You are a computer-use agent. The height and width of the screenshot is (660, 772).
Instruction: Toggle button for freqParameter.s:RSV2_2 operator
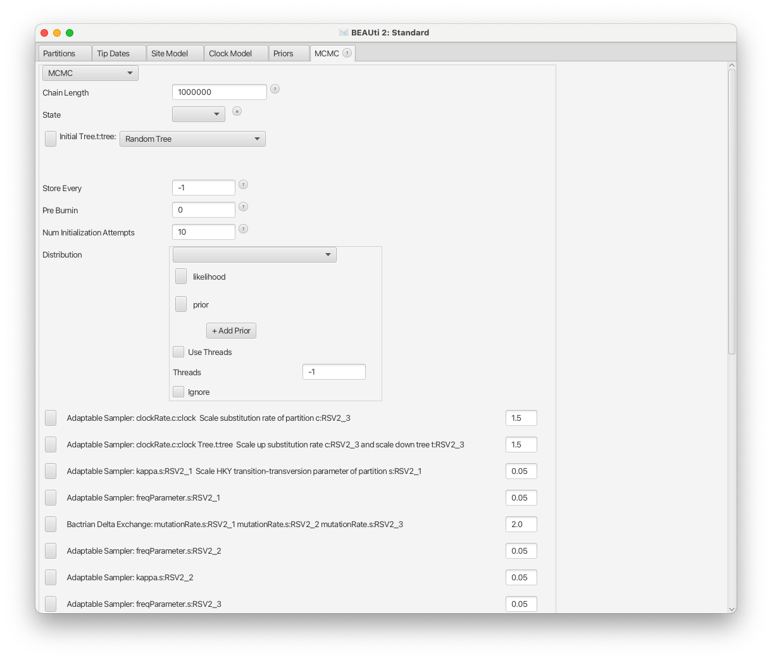point(51,551)
